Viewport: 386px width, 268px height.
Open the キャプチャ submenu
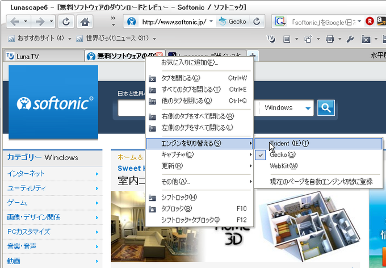(x=199, y=154)
